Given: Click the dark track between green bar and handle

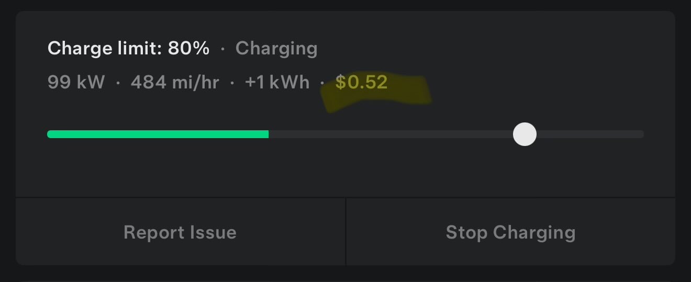Looking at the screenshot, I should click(x=391, y=134).
